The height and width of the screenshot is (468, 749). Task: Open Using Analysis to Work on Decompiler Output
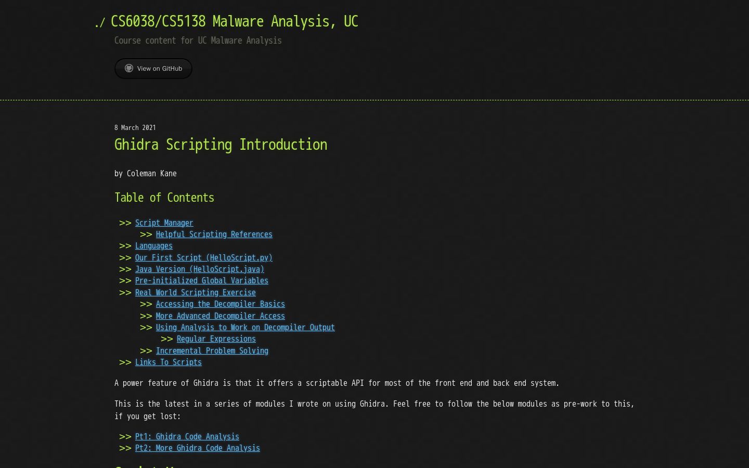pyautogui.click(x=246, y=328)
